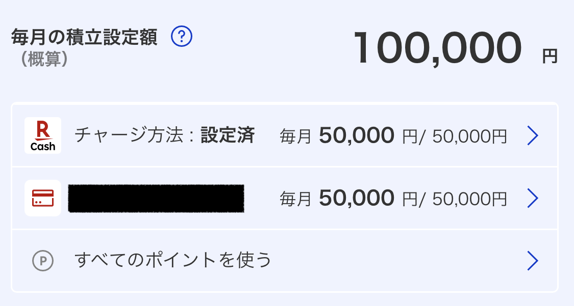The image size is (574, 306).
Task: Tap the red credit card icon
Action: tap(43, 198)
